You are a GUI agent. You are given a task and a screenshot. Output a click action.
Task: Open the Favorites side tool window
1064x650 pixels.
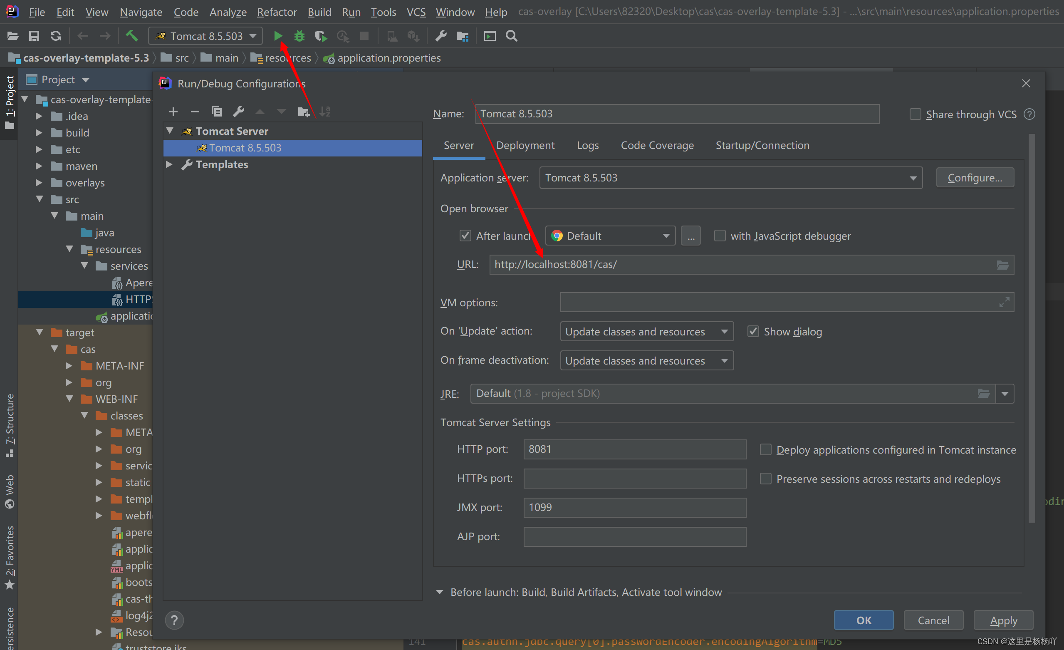coord(10,557)
